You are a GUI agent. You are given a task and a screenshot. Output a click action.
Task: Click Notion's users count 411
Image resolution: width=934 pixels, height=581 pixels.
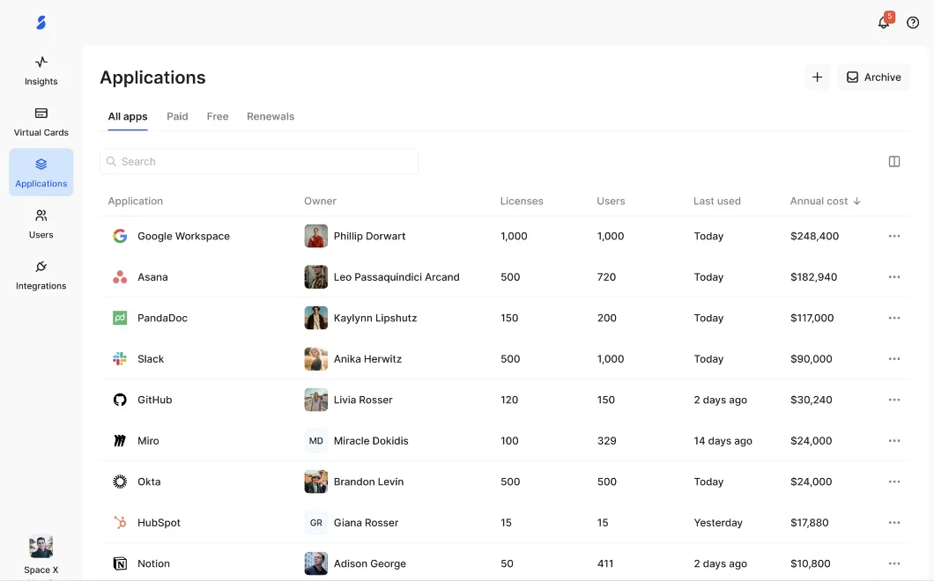(606, 563)
